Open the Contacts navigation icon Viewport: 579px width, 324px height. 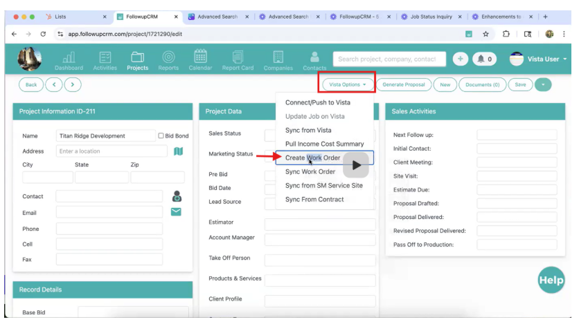click(x=314, y=60)
